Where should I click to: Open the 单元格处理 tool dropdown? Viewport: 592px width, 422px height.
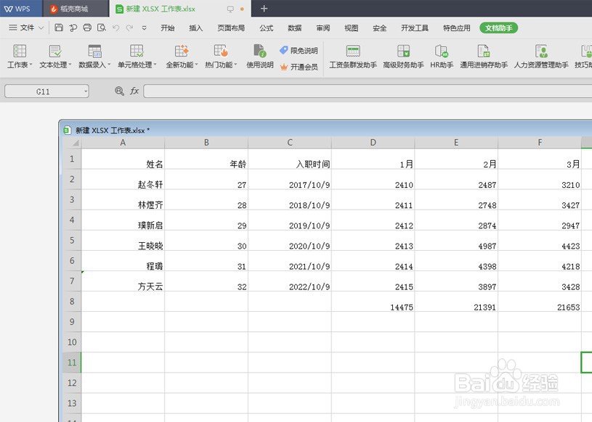click(137, 57)
